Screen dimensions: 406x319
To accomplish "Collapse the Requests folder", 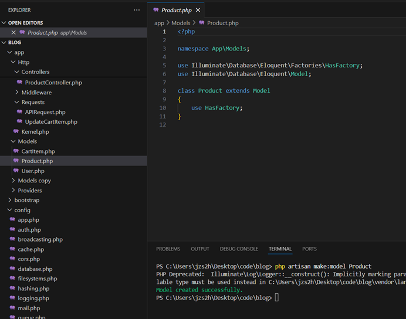I will point(17,102).
